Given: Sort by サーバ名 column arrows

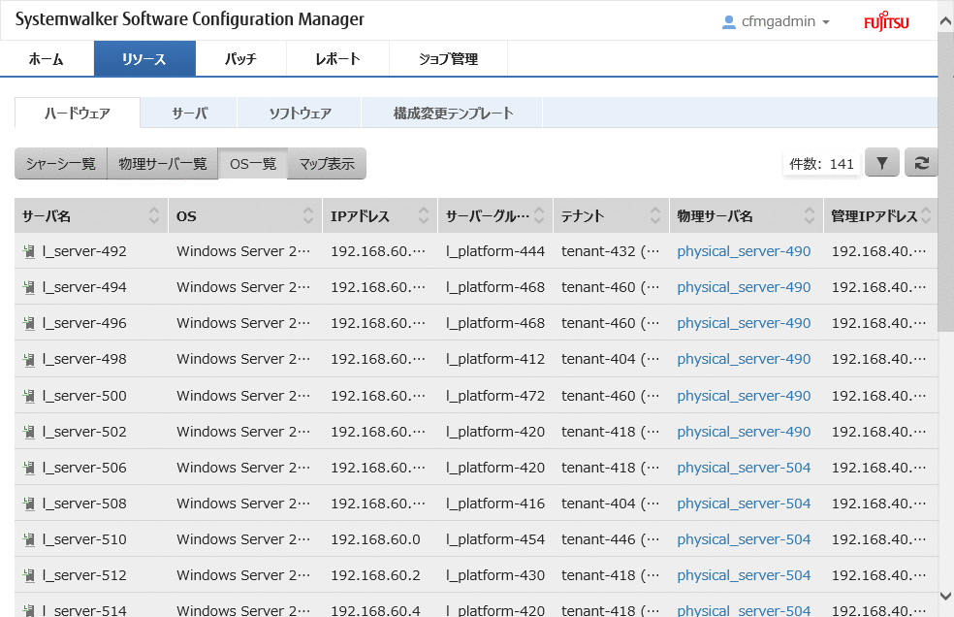Looking at the screenshot, I should pos(154,215).
